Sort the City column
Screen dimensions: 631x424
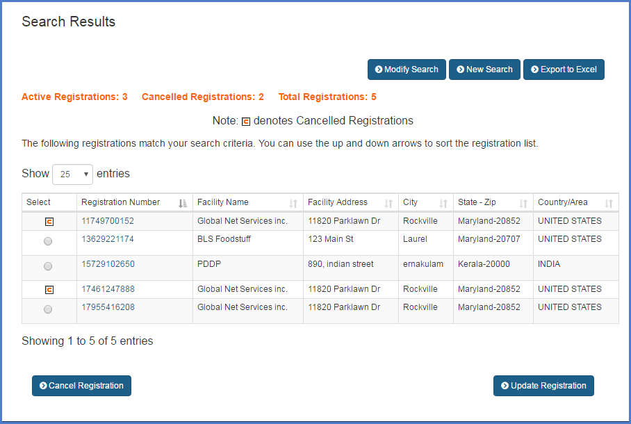coord(443,203)
